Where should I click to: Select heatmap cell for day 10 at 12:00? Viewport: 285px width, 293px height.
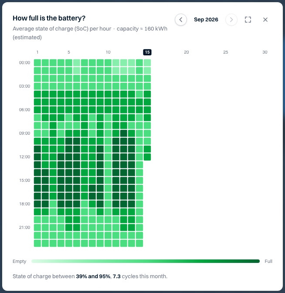(108, 157)
